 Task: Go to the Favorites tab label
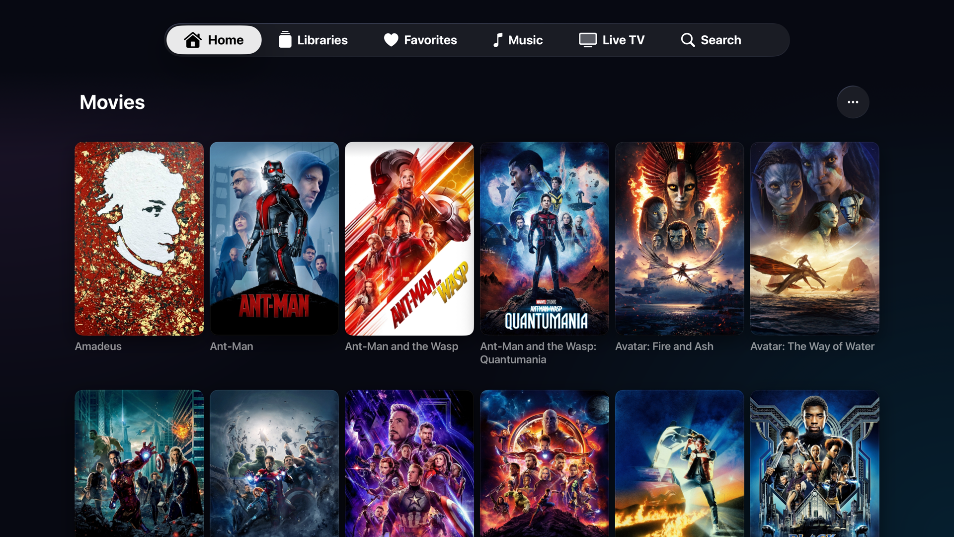pos(430,40)
